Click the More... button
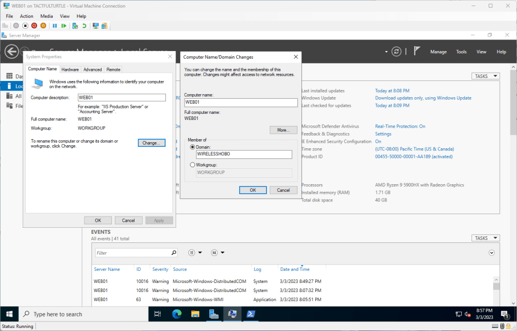Image resolution: width=517 pixels, height=331 pixels. [x=283, y=130]
